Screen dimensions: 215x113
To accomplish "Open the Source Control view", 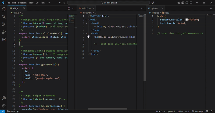I will (4, 24).
